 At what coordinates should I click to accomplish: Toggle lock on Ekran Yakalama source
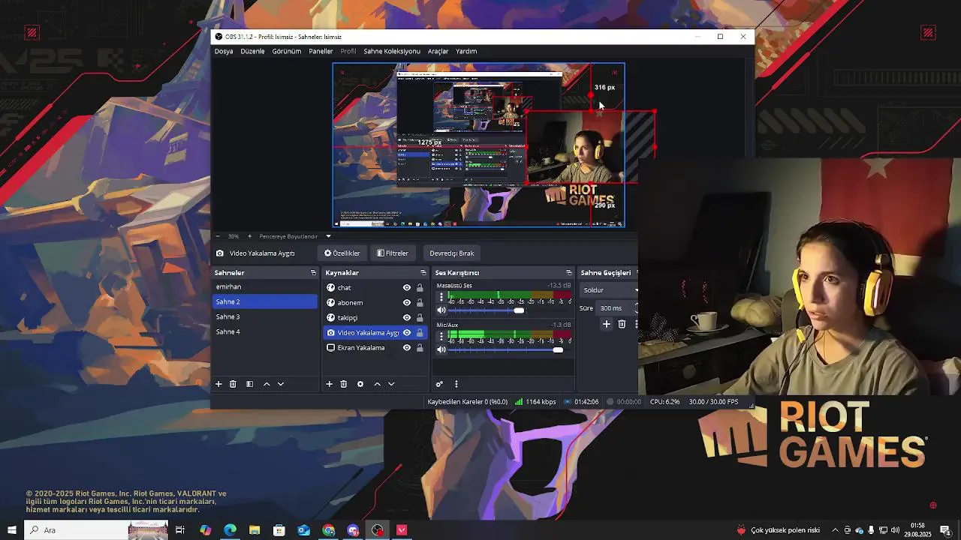(x=420, y=348)
